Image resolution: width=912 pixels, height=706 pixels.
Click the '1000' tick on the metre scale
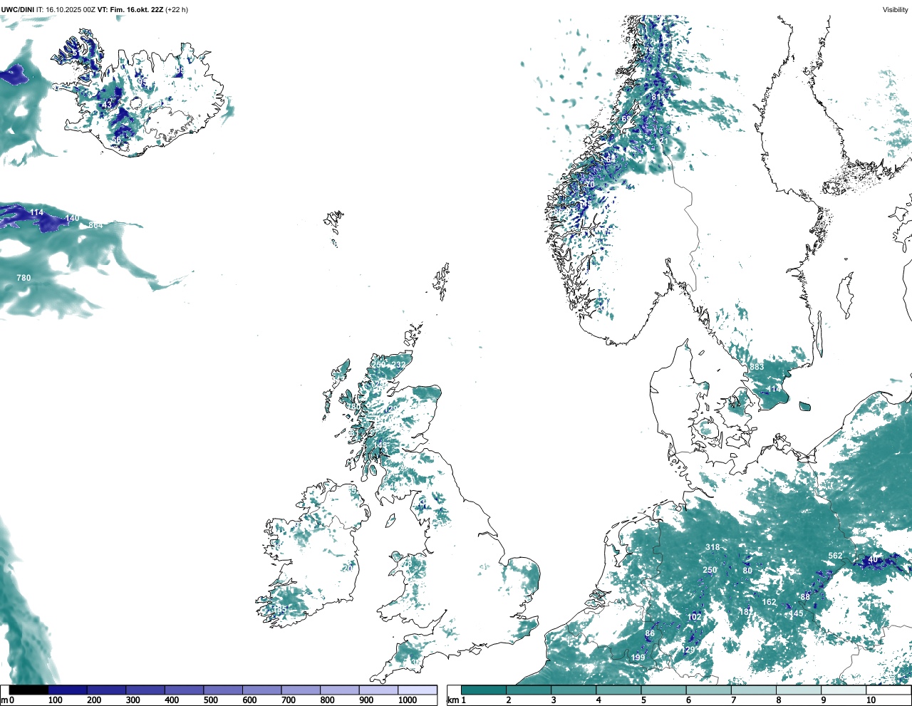pos(408,700)
